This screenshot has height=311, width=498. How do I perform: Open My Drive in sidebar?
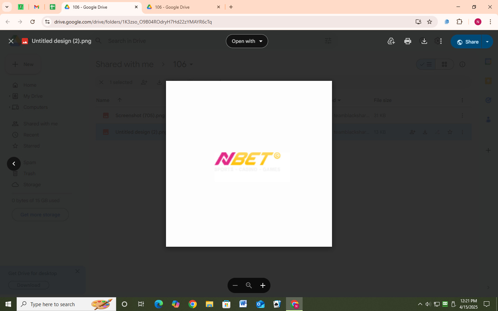(x=33, y=96)
